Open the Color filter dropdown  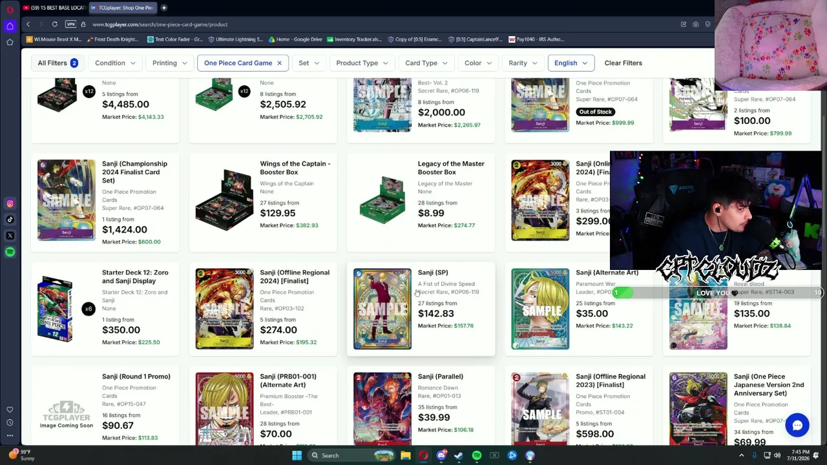point(478,63)
